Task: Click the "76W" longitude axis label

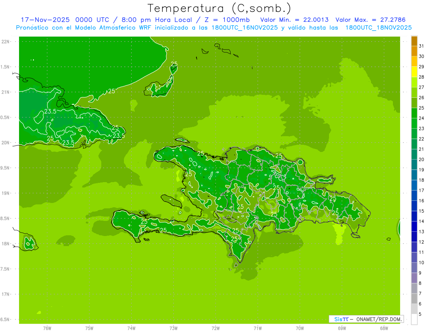Action: (x=47, y=328)
